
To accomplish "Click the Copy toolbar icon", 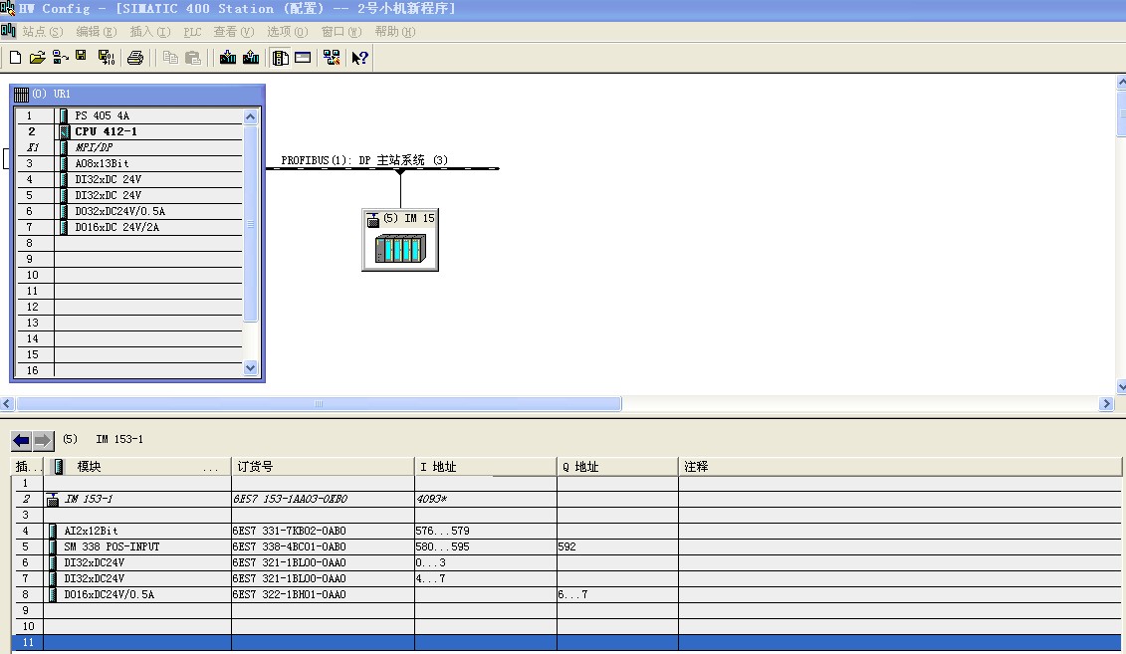I will (170, 58).
